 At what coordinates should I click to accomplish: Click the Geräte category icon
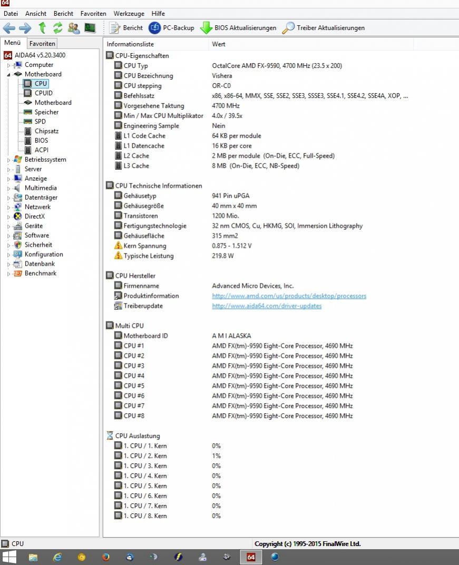18,226
